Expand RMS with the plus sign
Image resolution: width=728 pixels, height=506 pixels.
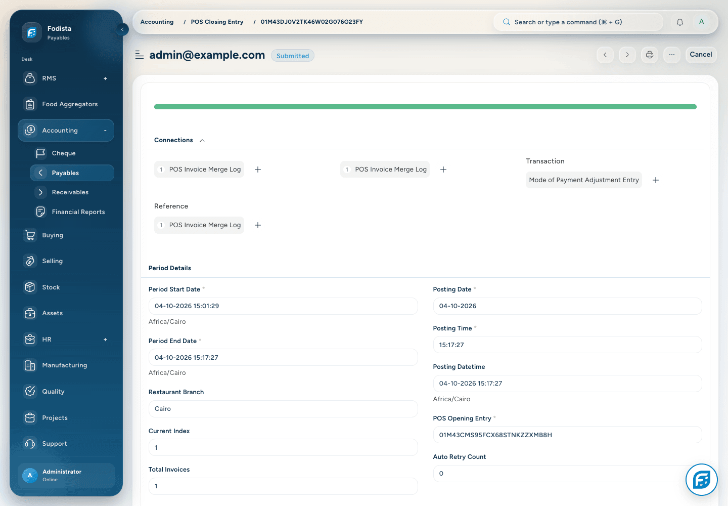click(105, 78)
